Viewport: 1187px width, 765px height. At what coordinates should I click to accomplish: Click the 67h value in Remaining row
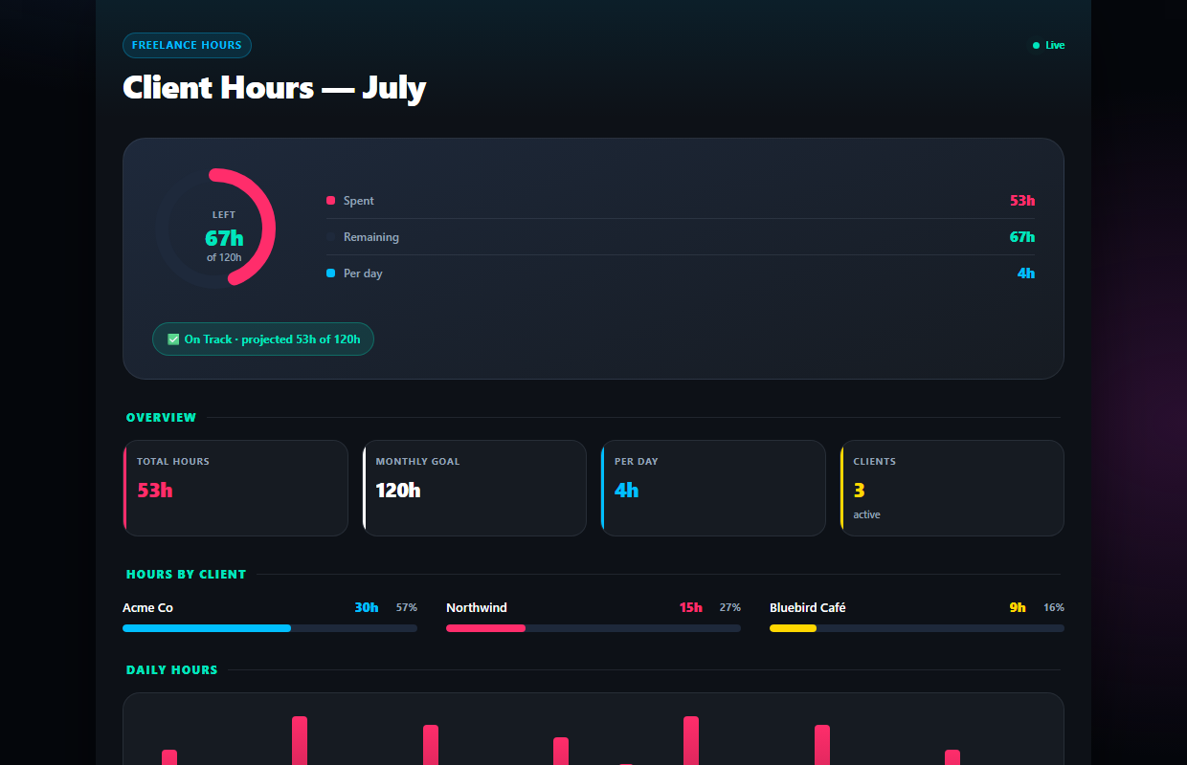click(1022, 237)
